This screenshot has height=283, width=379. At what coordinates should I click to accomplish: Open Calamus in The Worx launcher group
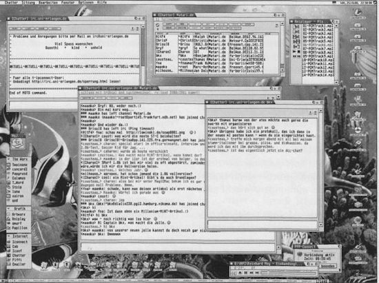(x=19, y=178)
